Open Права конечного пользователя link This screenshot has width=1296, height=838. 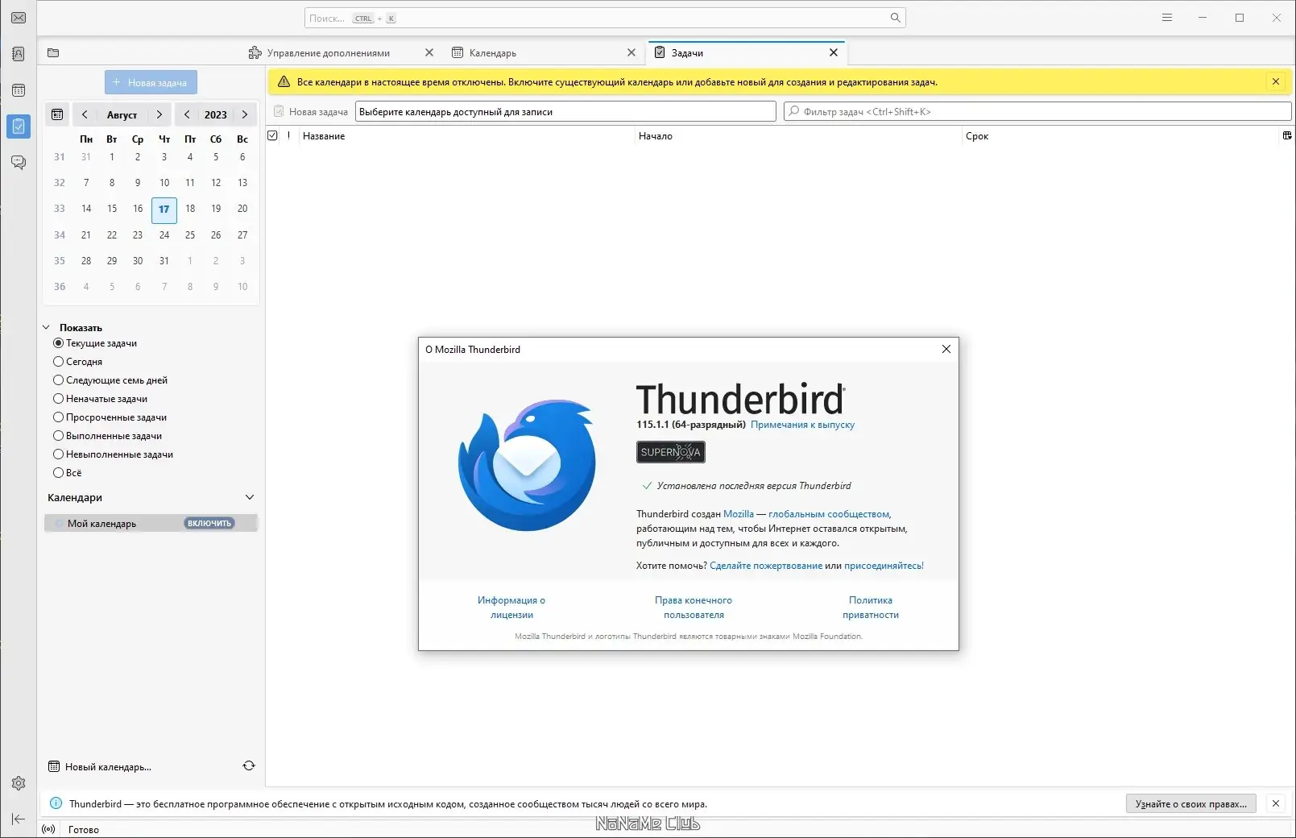coord(694,608)
